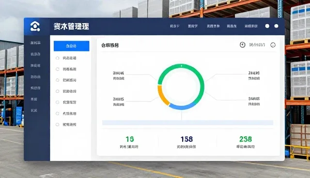
Task: Select the fourth radio button in submenu list
Action: [x=57, y=91]
